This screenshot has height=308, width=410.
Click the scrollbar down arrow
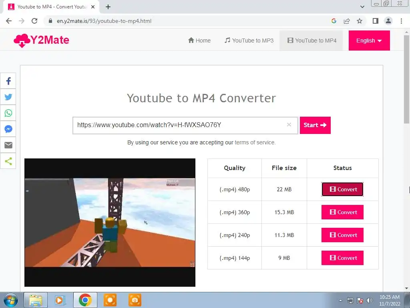click(406, 289)
